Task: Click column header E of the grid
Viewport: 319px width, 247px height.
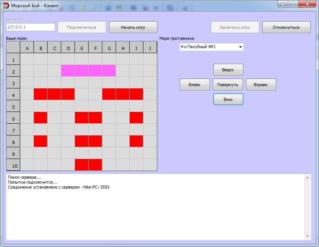Action: 82,47
